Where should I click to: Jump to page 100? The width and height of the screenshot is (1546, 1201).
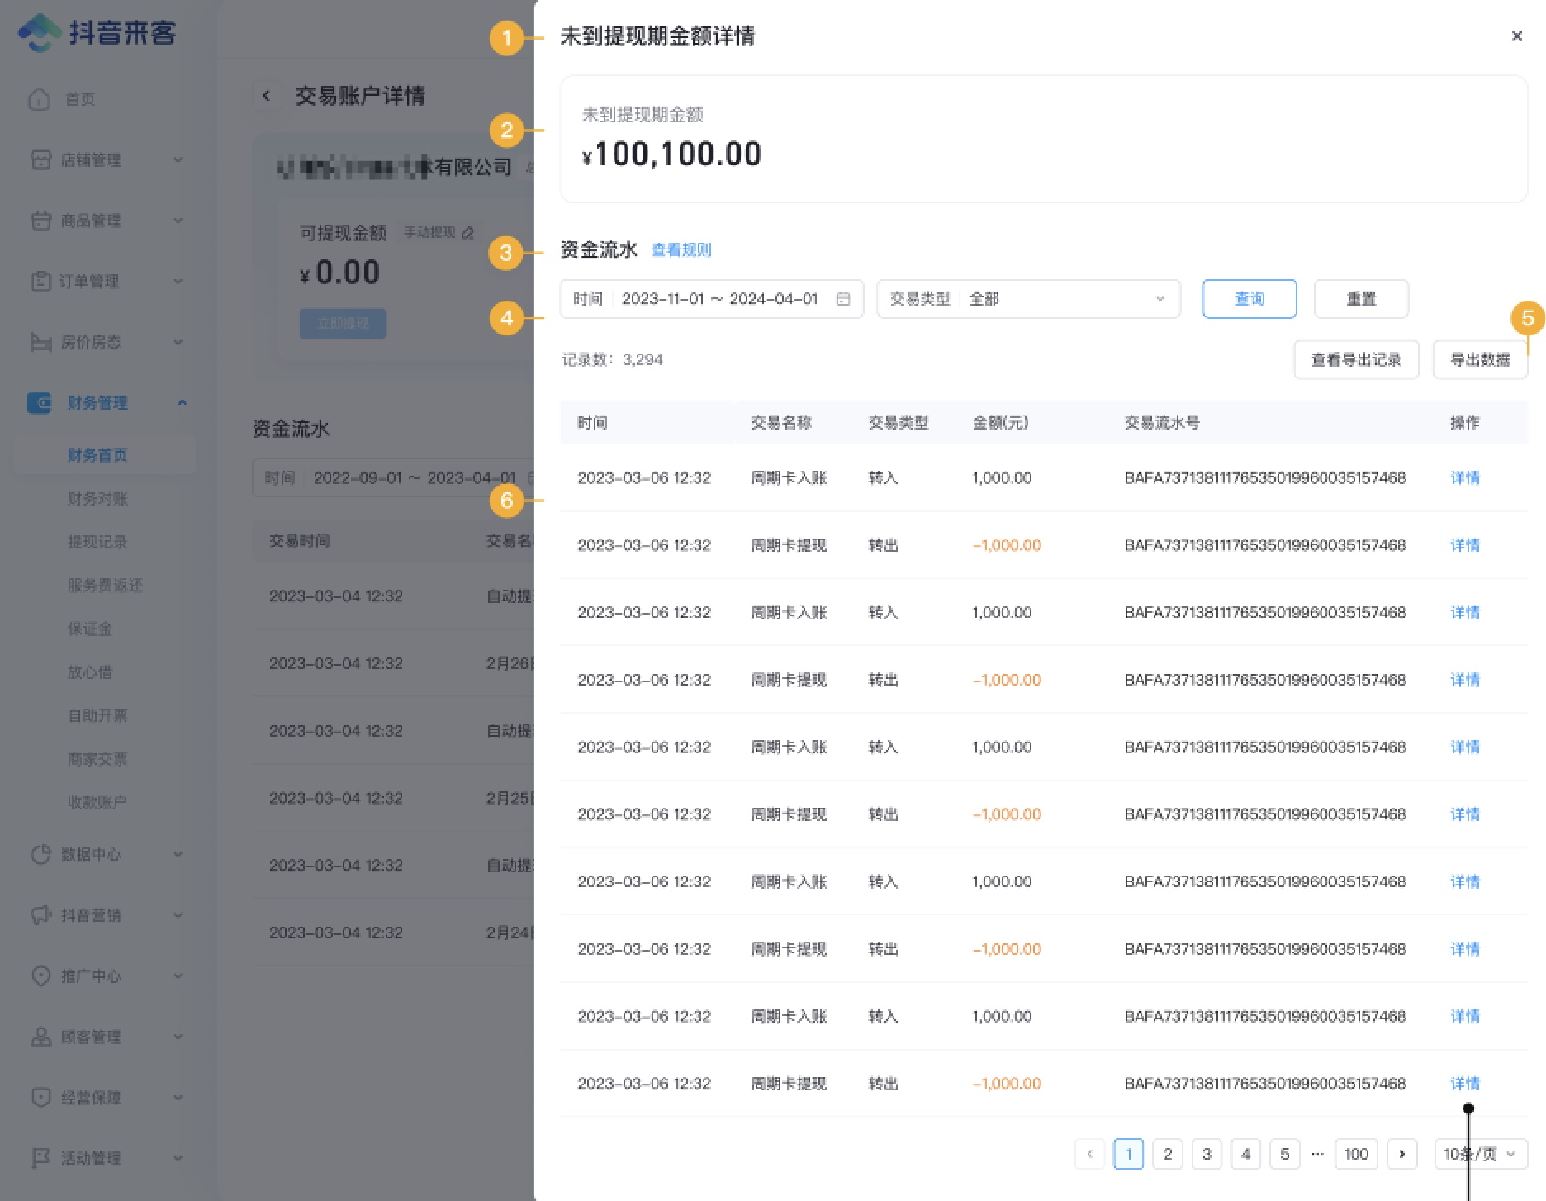(1356, 1154)
